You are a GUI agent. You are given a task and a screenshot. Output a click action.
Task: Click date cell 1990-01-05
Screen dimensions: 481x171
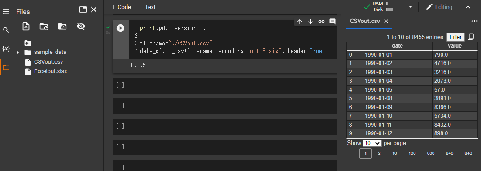coord(397,90)
